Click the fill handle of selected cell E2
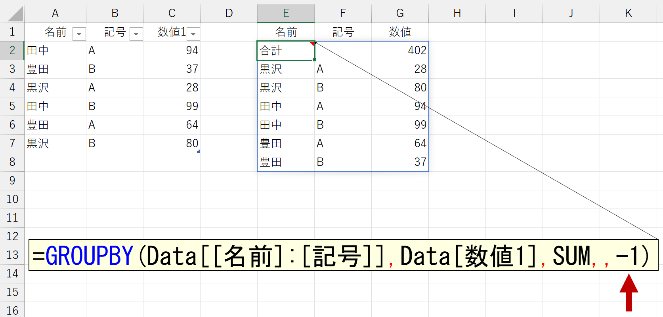This screenshot has height=317, width=663. [314, 60]
